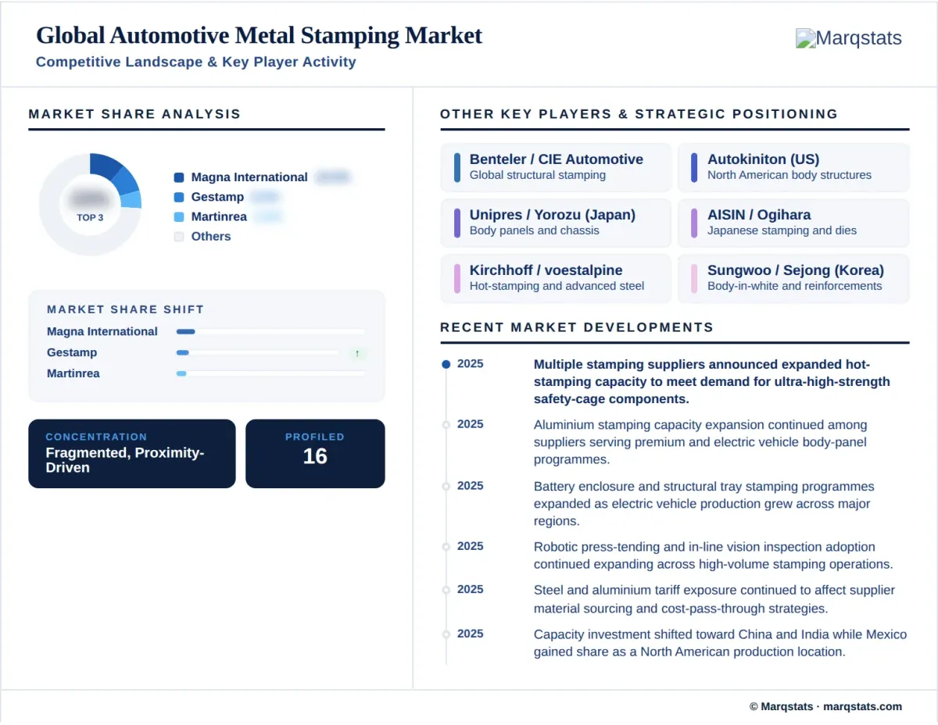Viewport: 938px width, 725px height.
Task: Click the Market Share Shift heading
Action: click(125, 309)
